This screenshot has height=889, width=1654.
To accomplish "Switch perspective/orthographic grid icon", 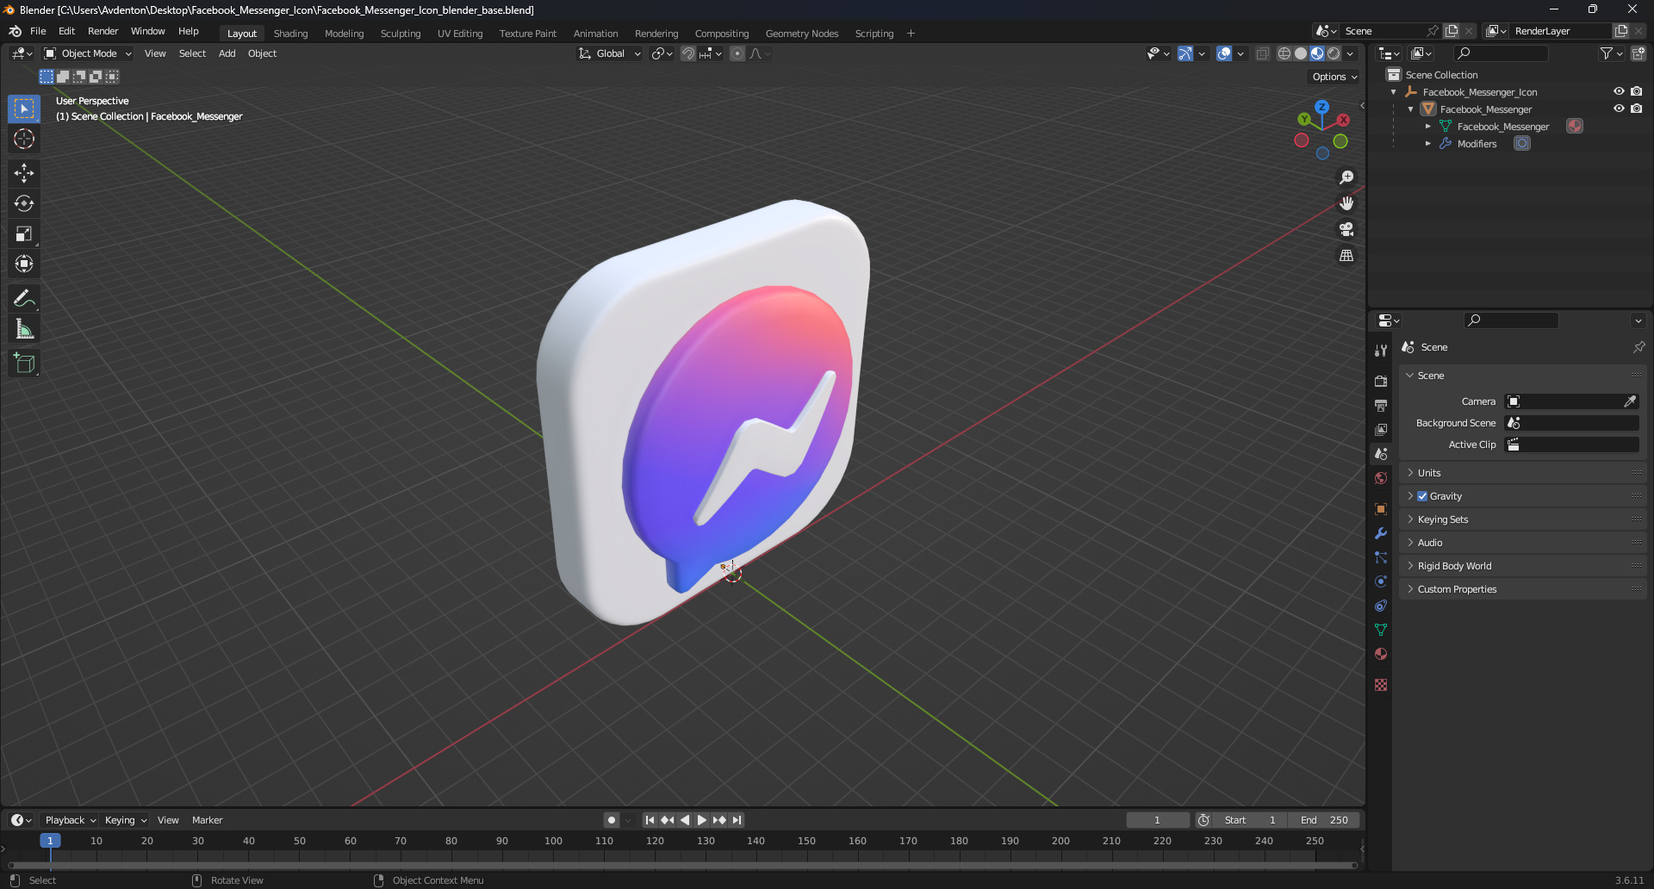I will (1346, 256).
